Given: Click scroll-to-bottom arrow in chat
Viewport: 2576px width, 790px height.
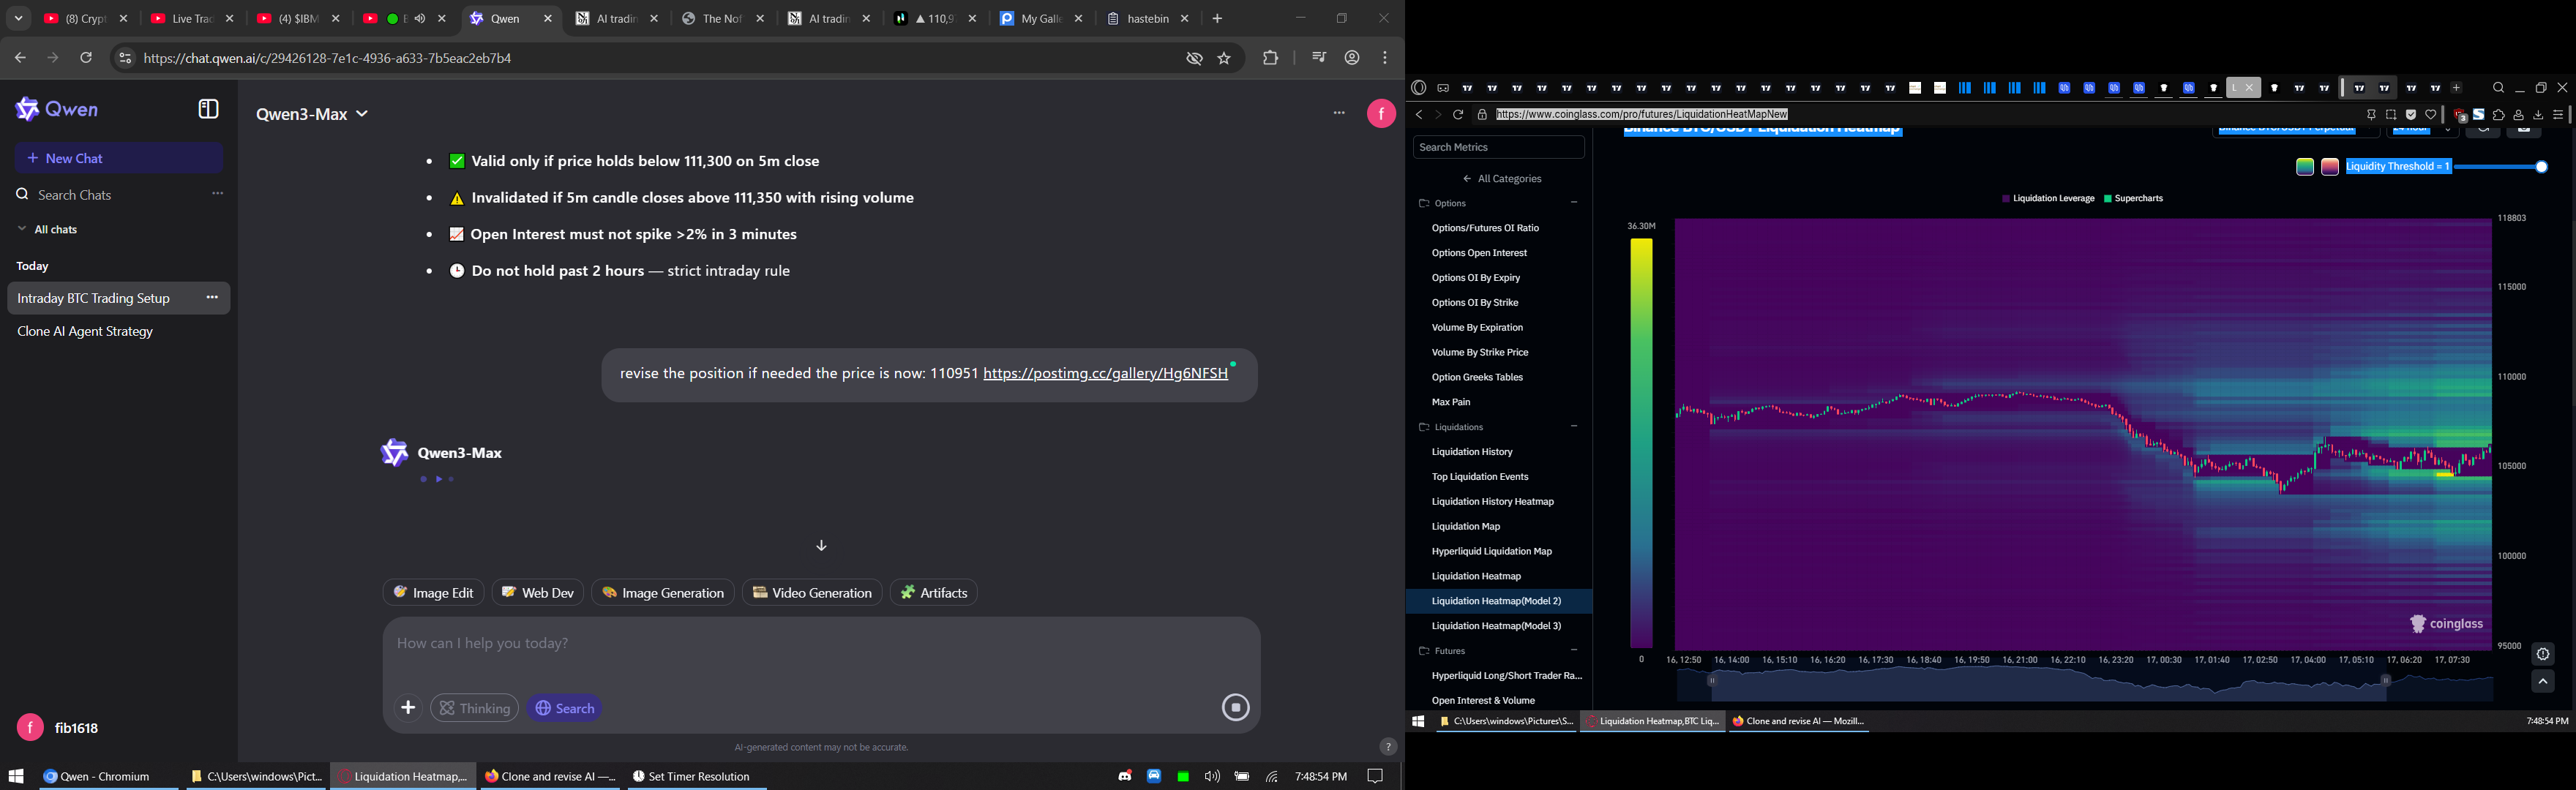Looking at the screenshot, I should 821,546.
